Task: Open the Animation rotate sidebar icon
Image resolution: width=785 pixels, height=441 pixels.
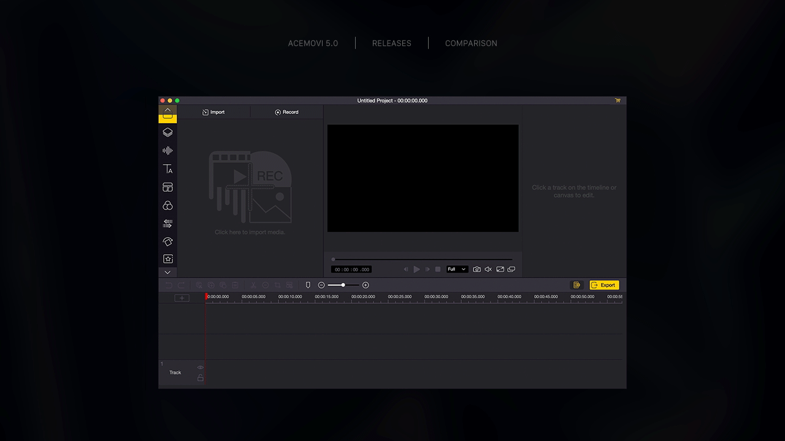Action: tap(167, 242)
